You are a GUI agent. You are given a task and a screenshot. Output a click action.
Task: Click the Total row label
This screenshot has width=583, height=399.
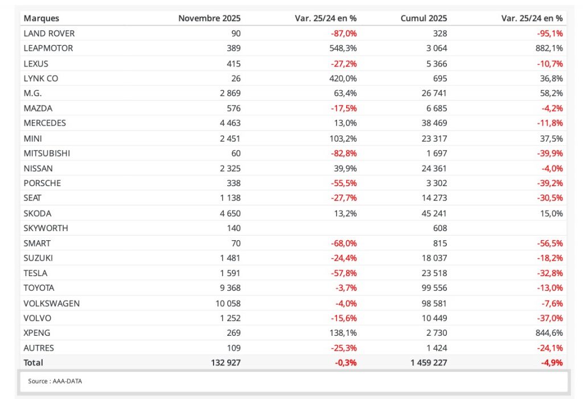tap(33, 363)
